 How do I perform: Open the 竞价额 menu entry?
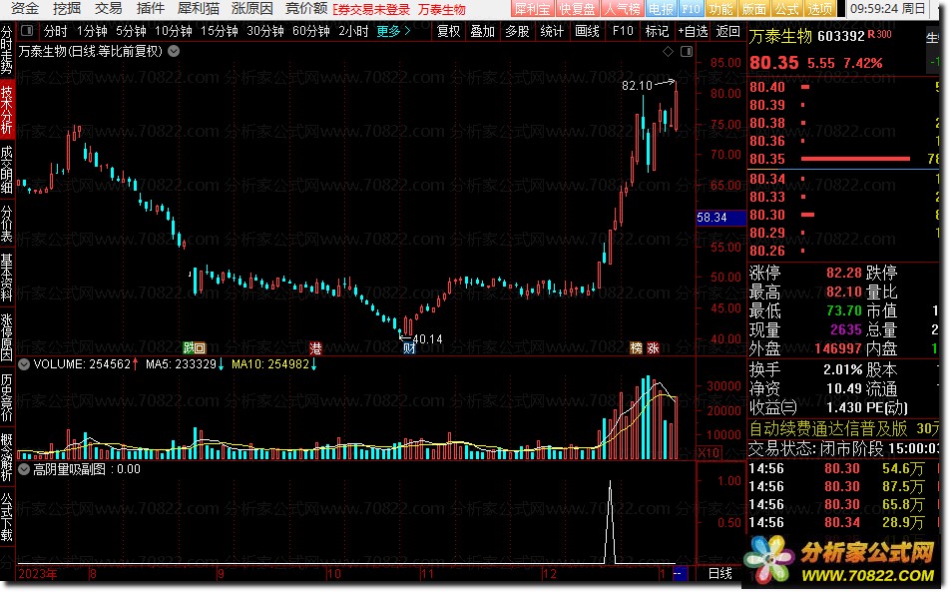(x=307, y=9)
